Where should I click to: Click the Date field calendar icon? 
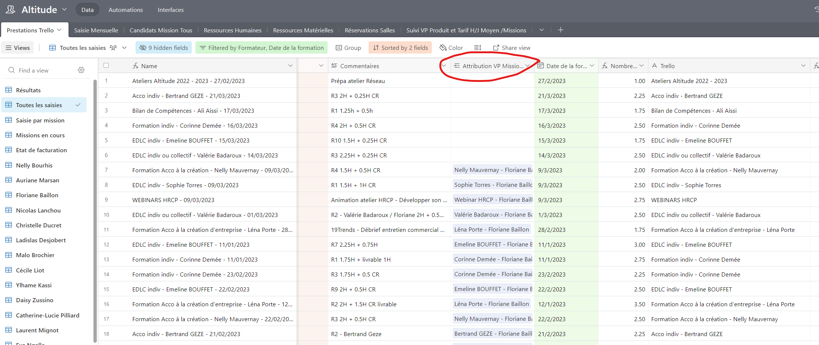point(541,66)
